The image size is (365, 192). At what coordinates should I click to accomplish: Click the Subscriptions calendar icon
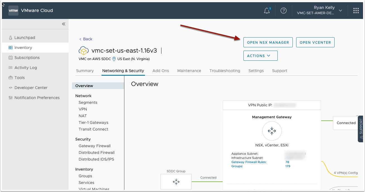tap(11, 58)
